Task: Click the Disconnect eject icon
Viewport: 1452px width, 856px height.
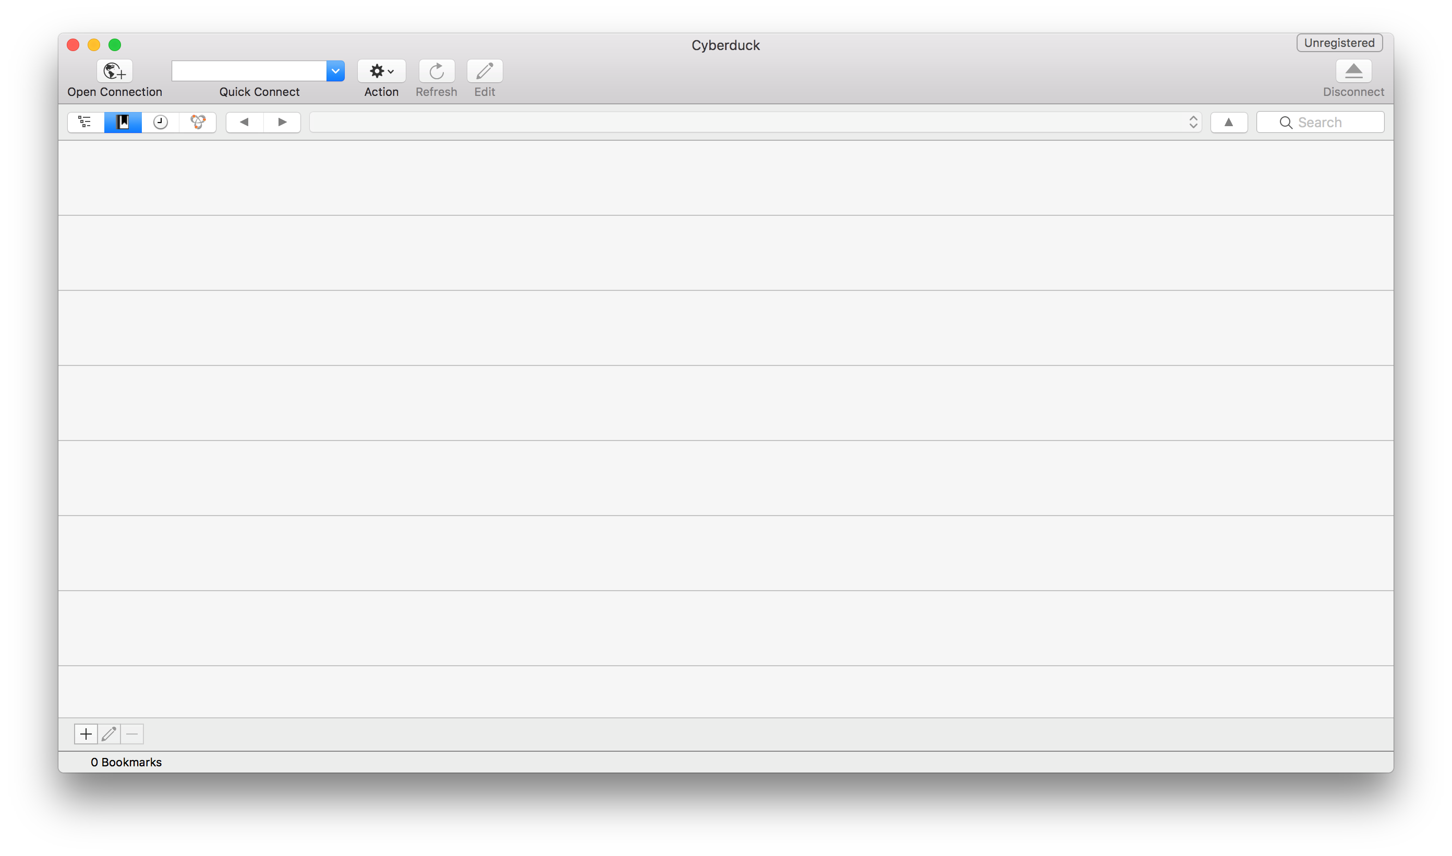Action: 1353,71
